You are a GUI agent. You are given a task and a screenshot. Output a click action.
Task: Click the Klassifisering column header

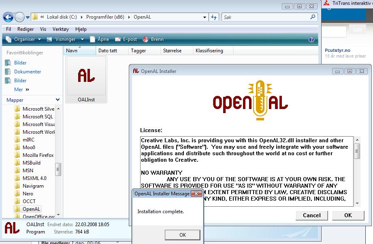pyautogui.click(x=213, y=51)
